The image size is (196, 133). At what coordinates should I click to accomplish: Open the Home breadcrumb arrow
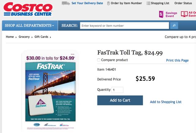coord(16,37)
